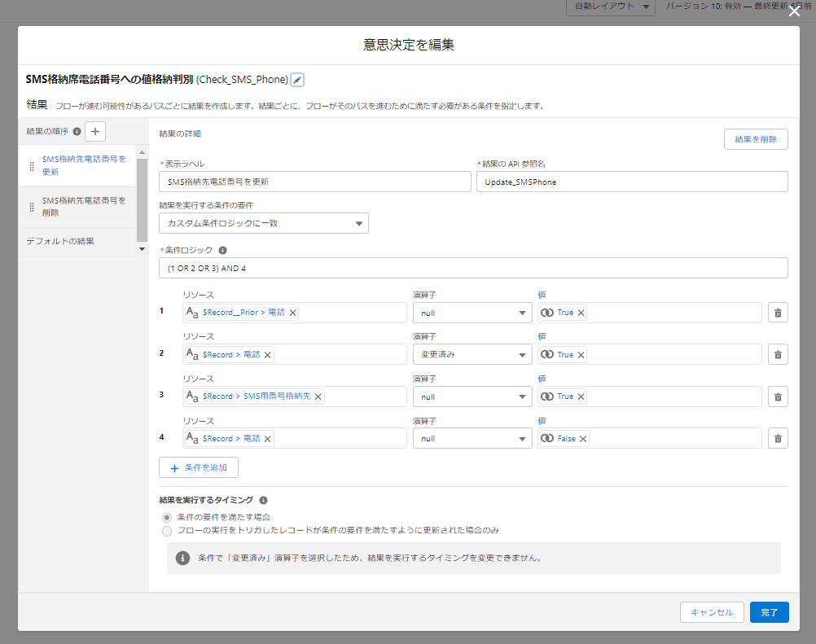Open the 変更済み operator dropdown in condition 2
The width and height of the screenshot is (816, 644).
pos(472,355)
